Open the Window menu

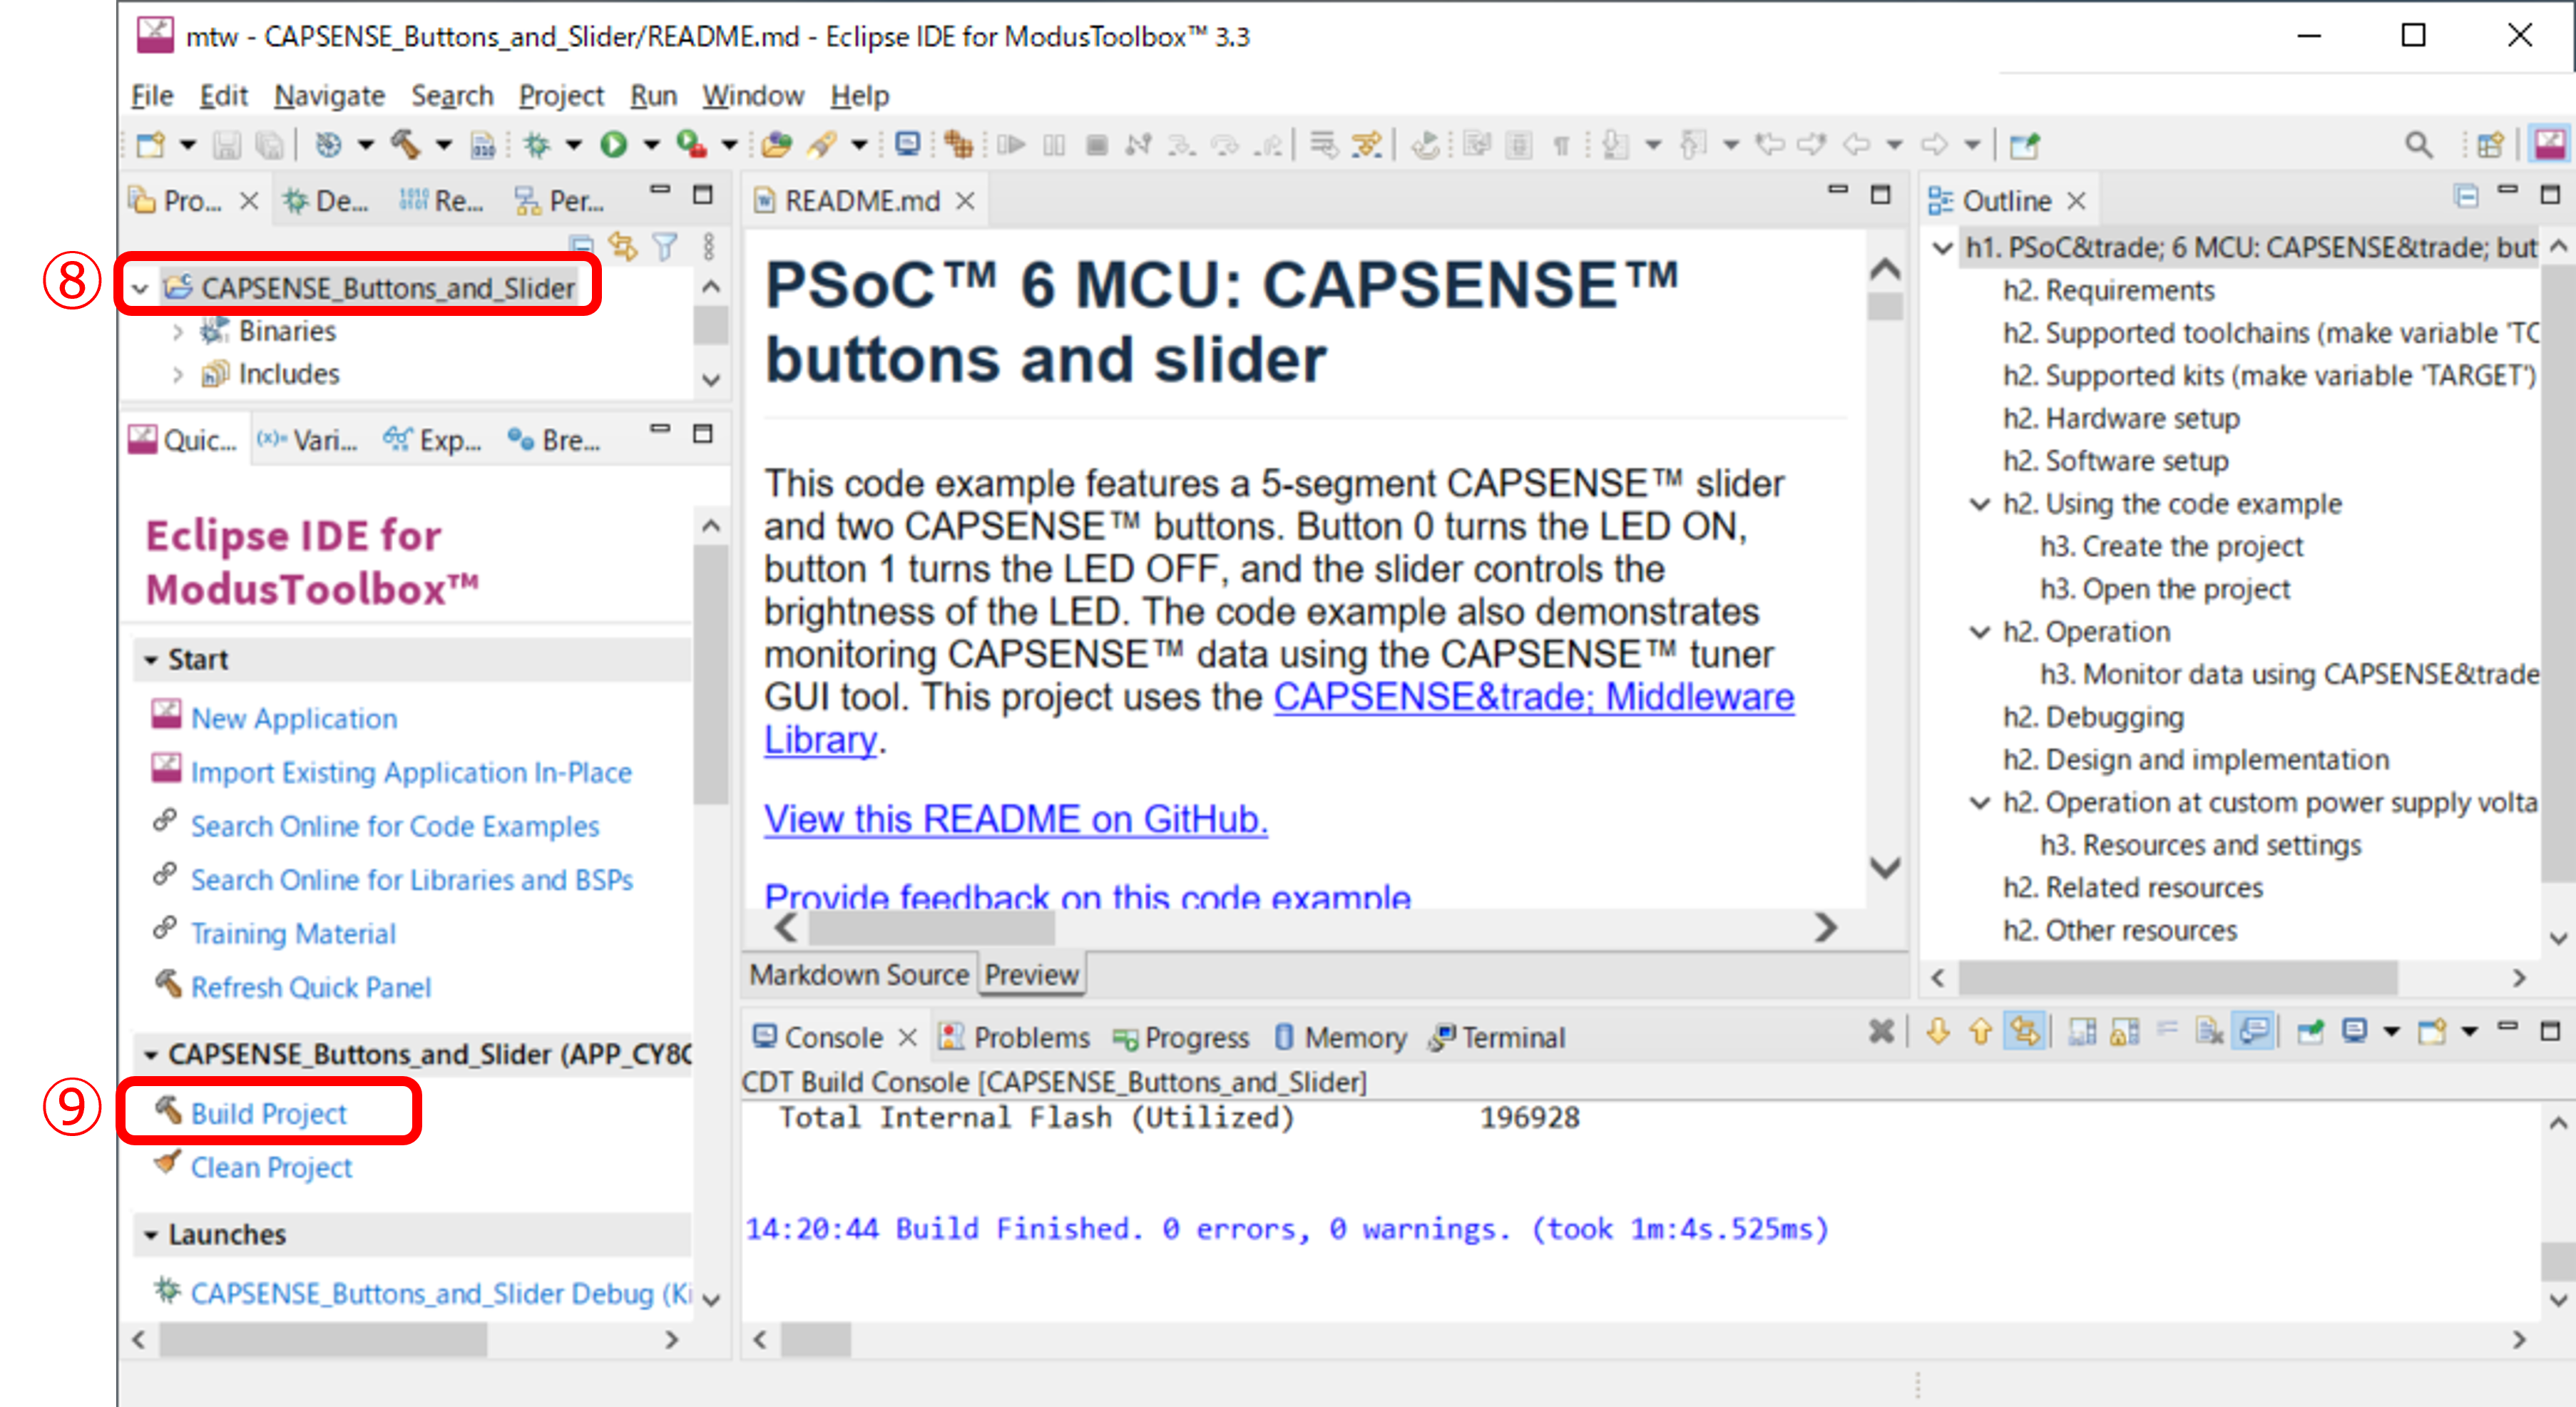tap(753, 95)
